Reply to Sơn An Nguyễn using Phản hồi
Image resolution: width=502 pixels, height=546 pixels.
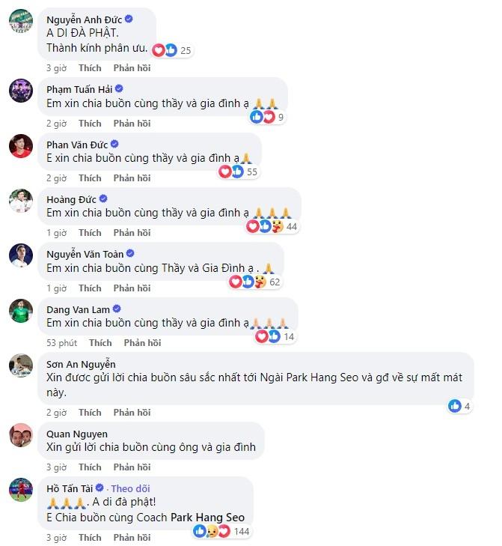tap(132, 412)
